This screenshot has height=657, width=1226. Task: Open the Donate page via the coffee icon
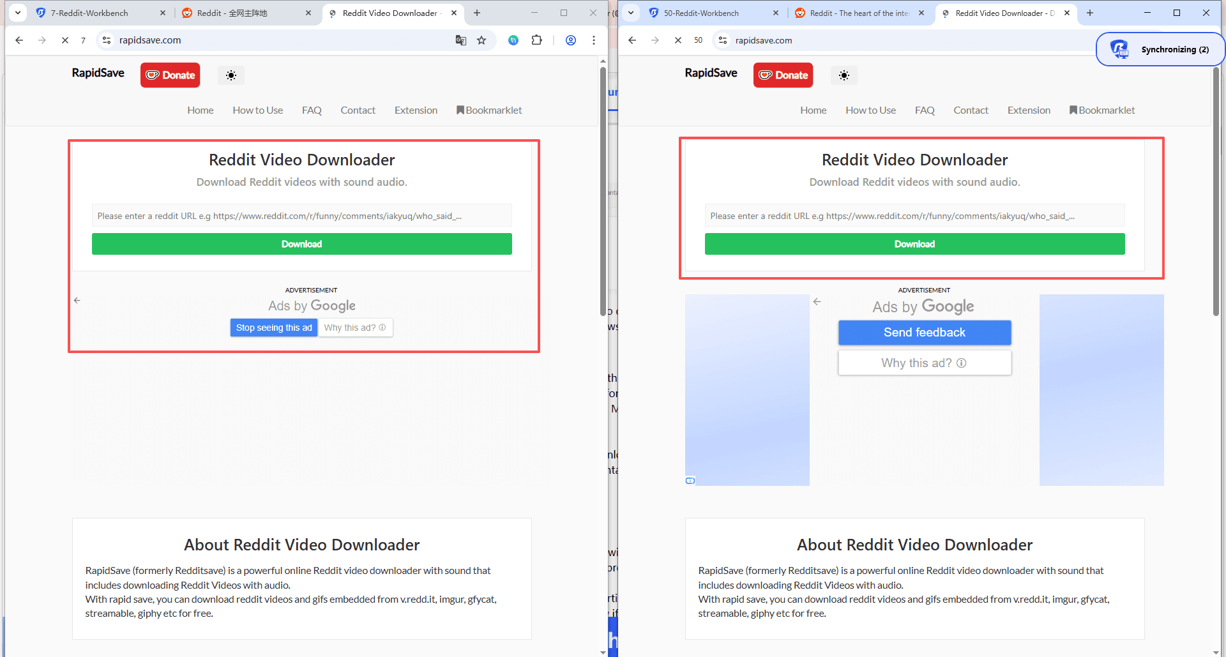pyautogui.click(x=170, y=75)
